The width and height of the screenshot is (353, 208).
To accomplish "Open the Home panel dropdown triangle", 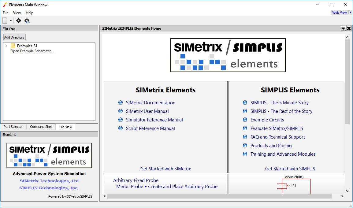I will (x=343, y=28).
